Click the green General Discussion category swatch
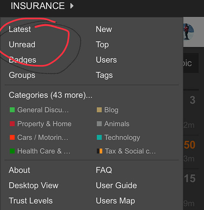The width and height of the screenshot is (204, 210). coord(12,110)
